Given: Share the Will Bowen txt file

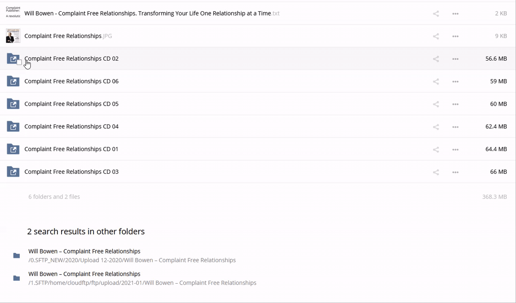Looking at the screenshot, I should [436, 14].
